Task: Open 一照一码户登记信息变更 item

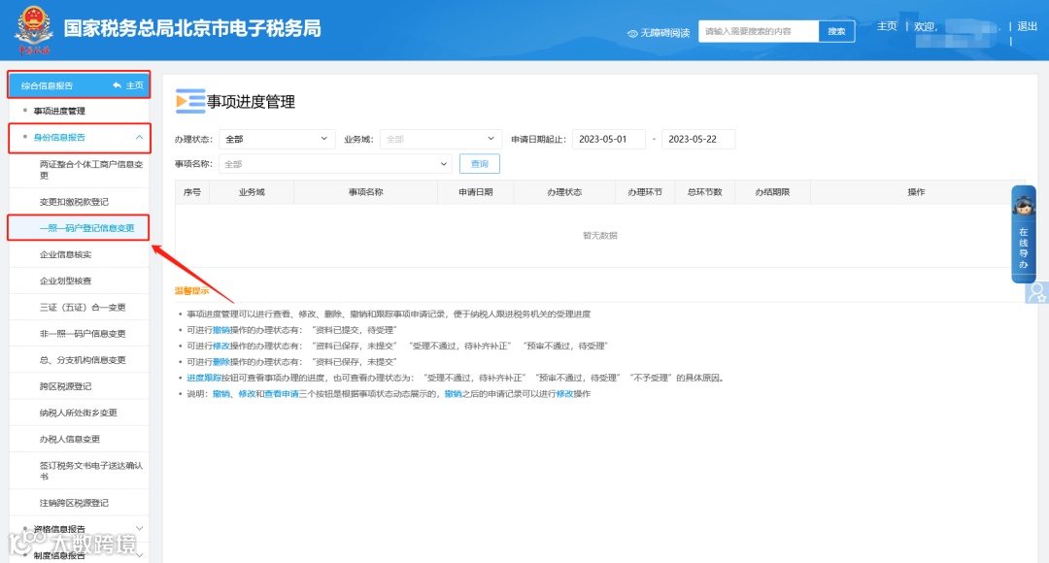Action: 87,228
